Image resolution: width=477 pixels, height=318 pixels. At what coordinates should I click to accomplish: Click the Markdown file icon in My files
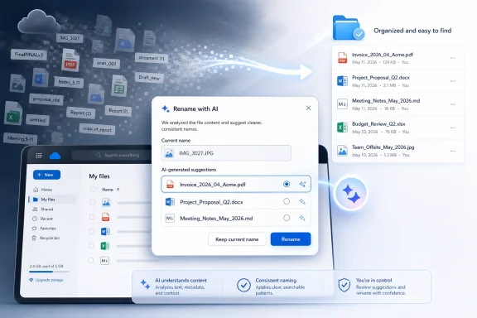104,261
